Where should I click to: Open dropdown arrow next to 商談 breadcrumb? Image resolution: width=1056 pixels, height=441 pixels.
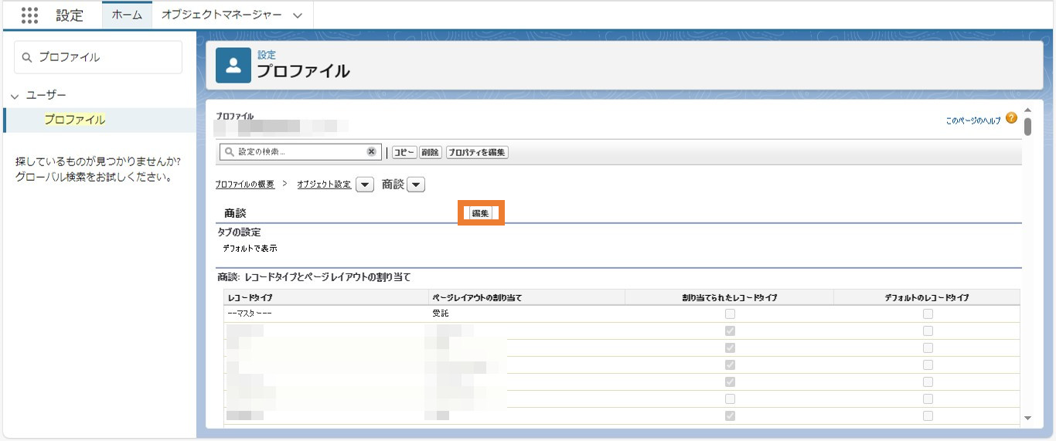(x=416, y=185)
